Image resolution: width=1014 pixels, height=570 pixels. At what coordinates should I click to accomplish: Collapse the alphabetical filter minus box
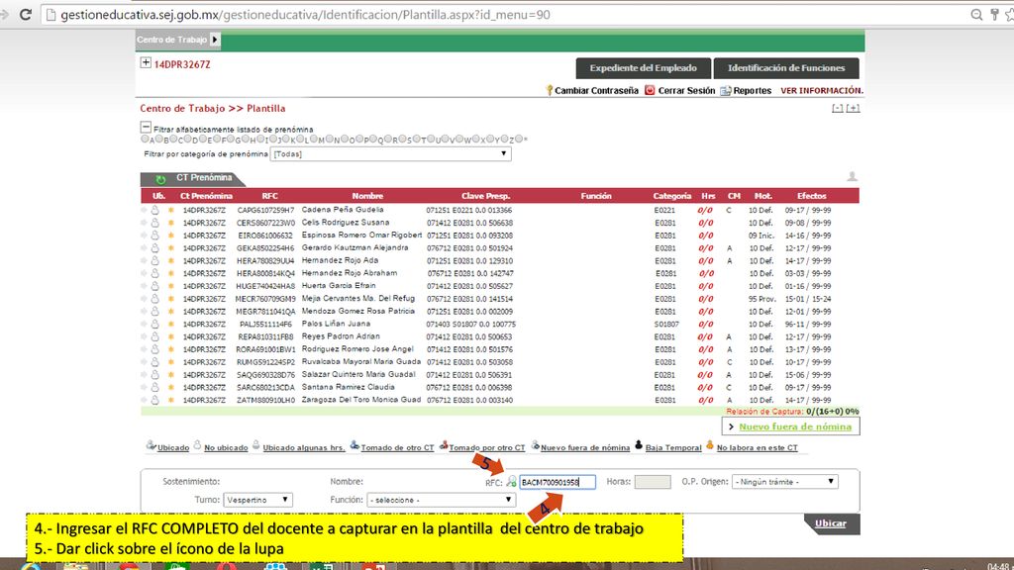[146, 128]
